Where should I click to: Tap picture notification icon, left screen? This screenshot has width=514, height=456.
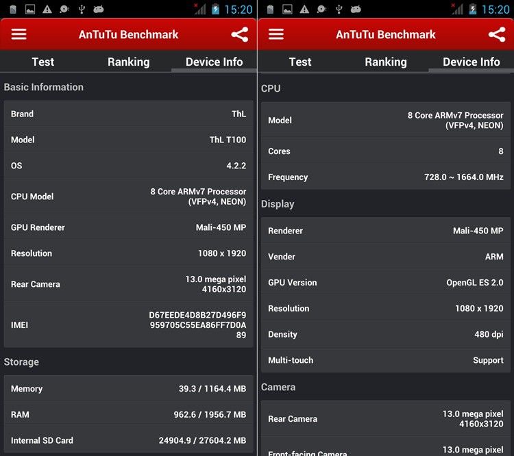[30, 9]
